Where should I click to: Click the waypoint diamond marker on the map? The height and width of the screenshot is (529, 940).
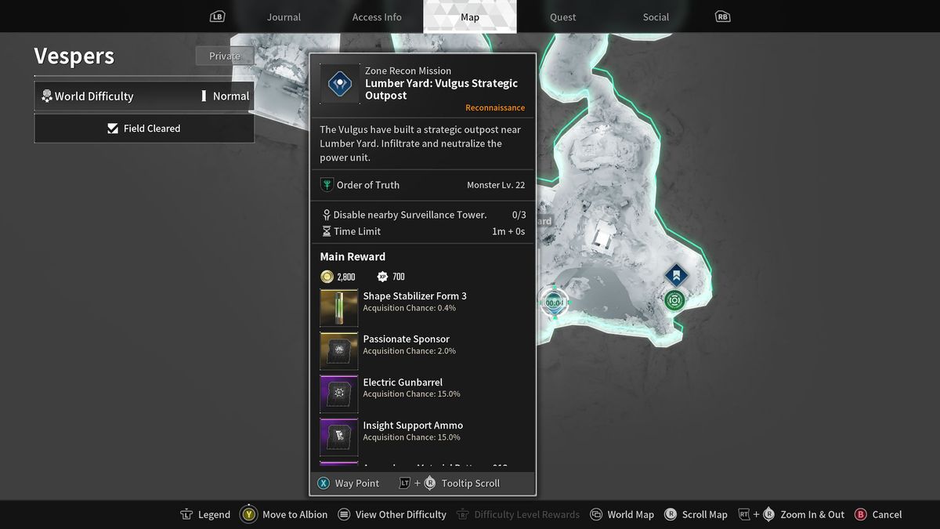click(x=675, y=275)
